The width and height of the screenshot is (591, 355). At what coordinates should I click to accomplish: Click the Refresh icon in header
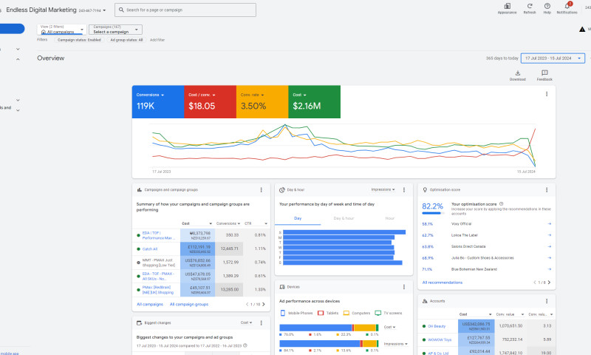(530, 7)
